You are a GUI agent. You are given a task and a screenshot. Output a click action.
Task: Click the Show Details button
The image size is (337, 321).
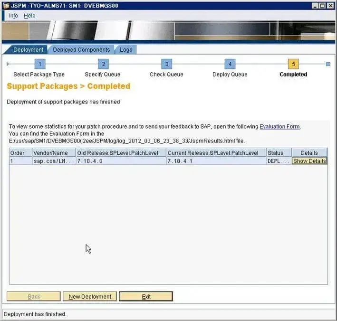click(x=309, y=161)
